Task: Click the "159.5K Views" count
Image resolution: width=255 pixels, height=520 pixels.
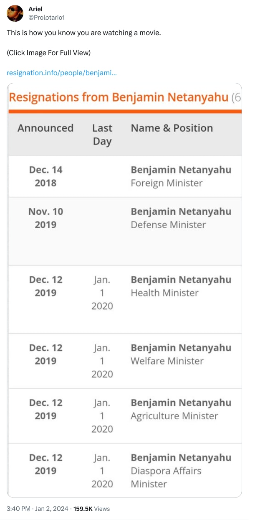Action: tap(91, 509)
